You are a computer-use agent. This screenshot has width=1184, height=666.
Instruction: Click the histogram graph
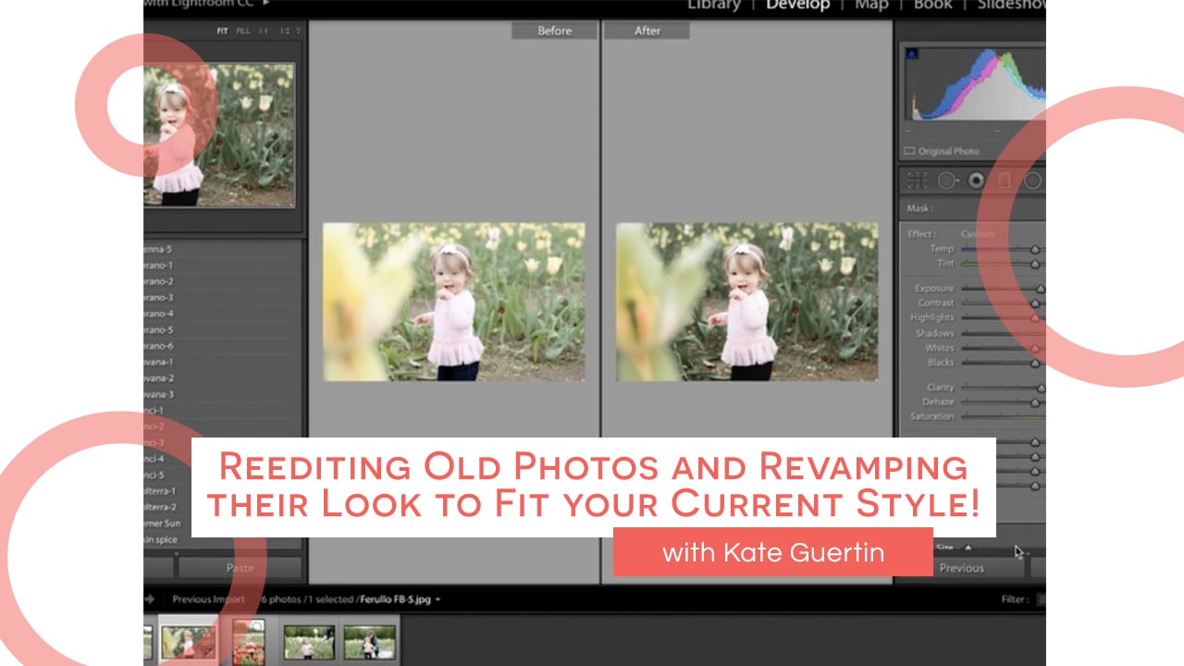[x=975, y=84]
